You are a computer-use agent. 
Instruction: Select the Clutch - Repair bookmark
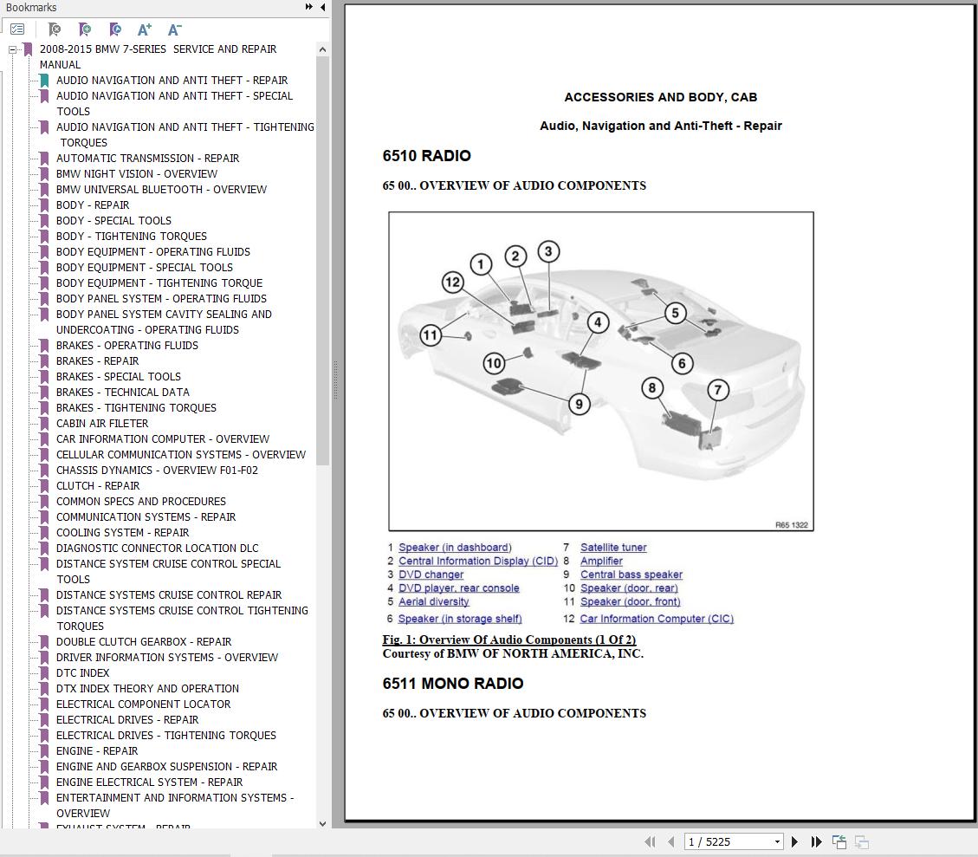click(x=98, y=486)
